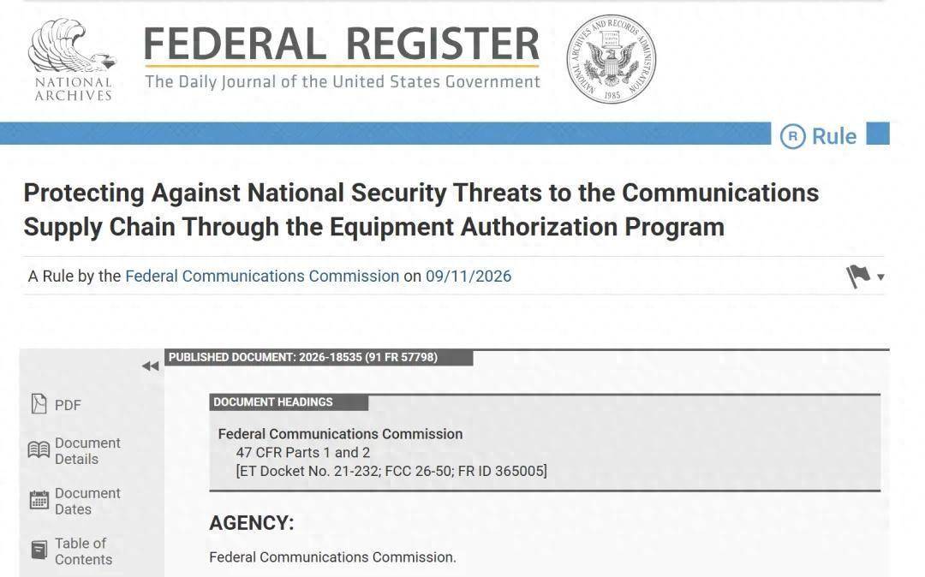Click the flag icon beside the date
Screen dimensions: 925x577
857,276
